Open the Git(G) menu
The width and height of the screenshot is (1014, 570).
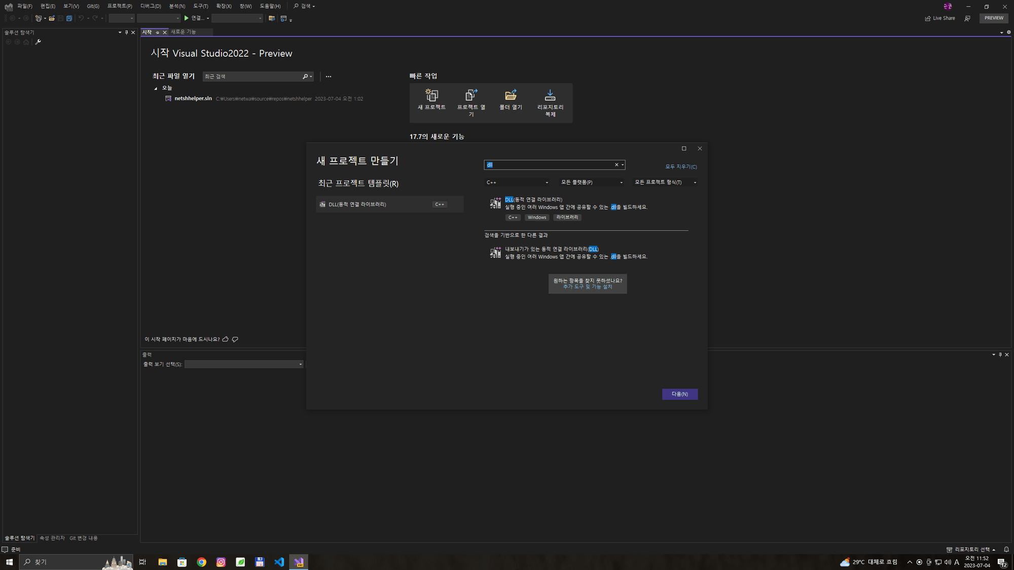(93, 6)
